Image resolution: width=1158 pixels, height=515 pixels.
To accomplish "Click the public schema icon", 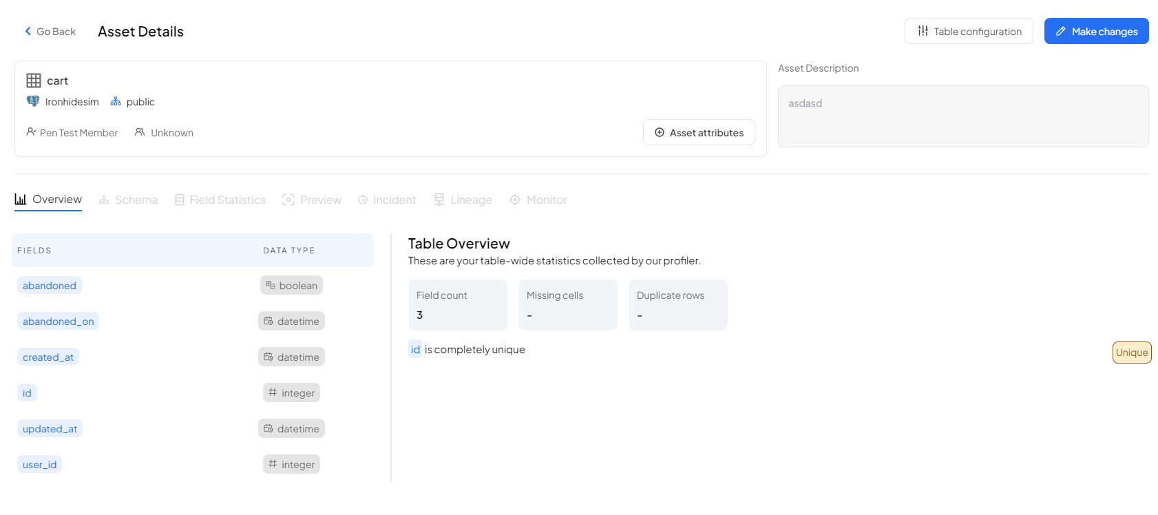I will (116, 101).
